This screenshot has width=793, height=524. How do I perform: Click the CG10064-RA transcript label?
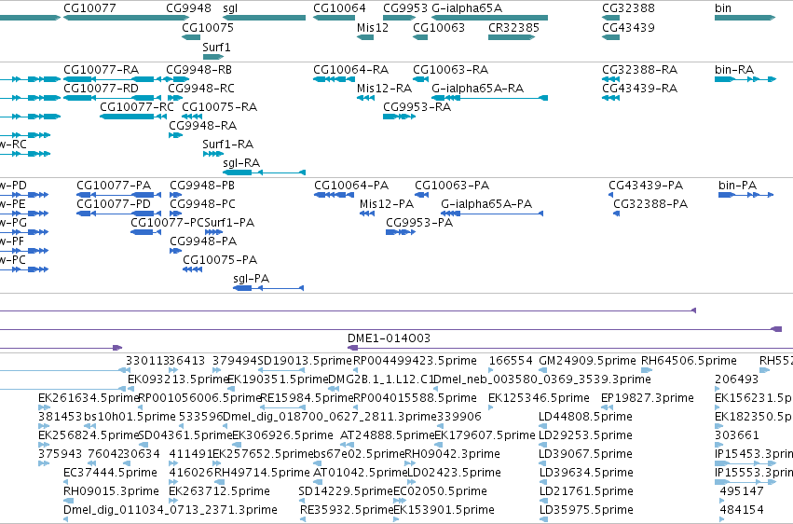click(x=351, y=69)
